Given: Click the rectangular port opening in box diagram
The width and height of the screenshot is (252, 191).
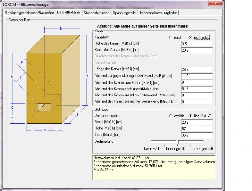Looking at the screenshot, I should 44,107.
